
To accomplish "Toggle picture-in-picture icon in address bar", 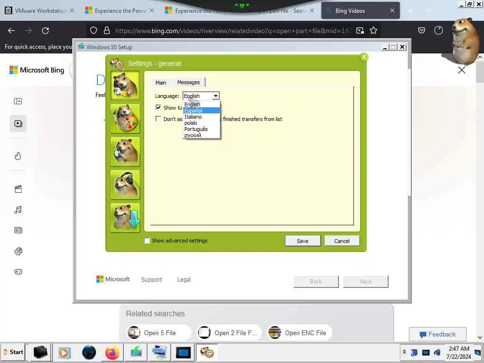I will (360, 31).
